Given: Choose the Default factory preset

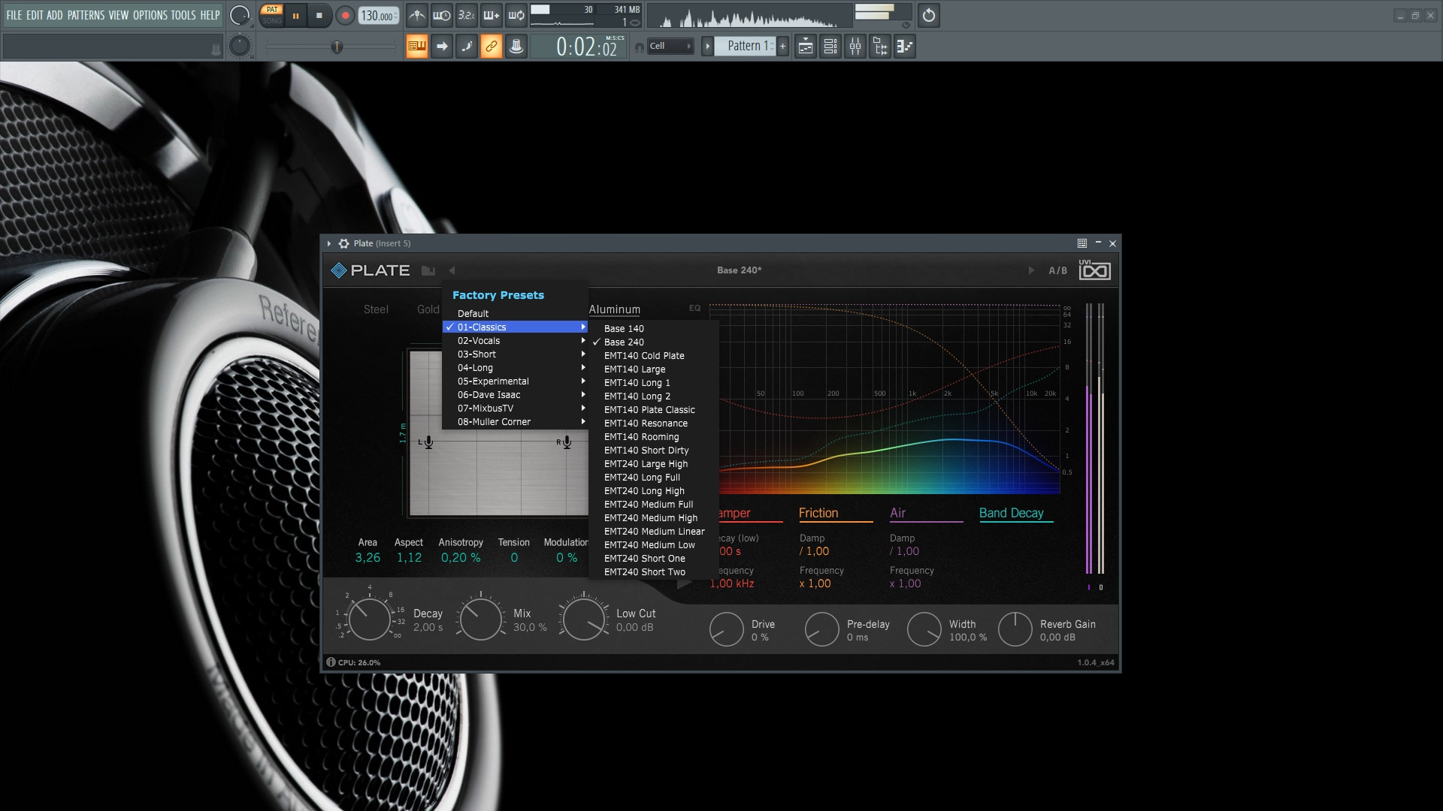Looking at the screenshot, I should (x=516, y=314).
